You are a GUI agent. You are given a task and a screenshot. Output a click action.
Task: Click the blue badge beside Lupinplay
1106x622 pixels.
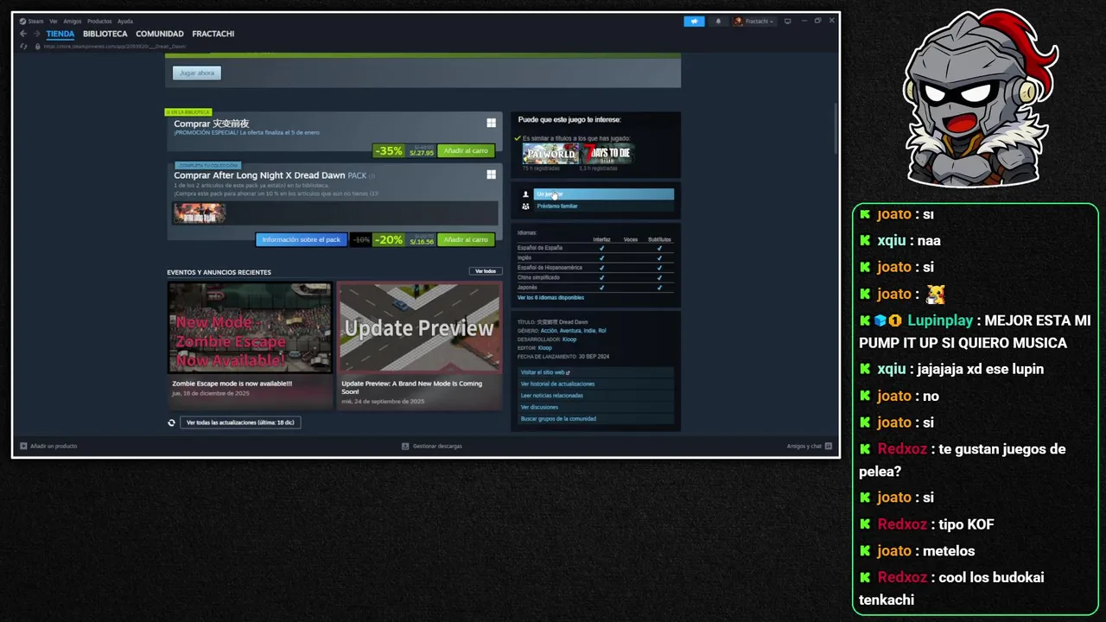(x=880, y=321)
